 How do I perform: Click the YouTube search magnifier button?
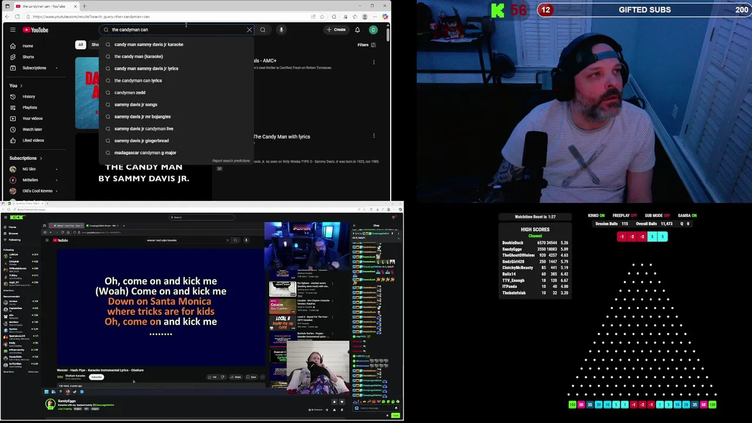click(263, 29)
